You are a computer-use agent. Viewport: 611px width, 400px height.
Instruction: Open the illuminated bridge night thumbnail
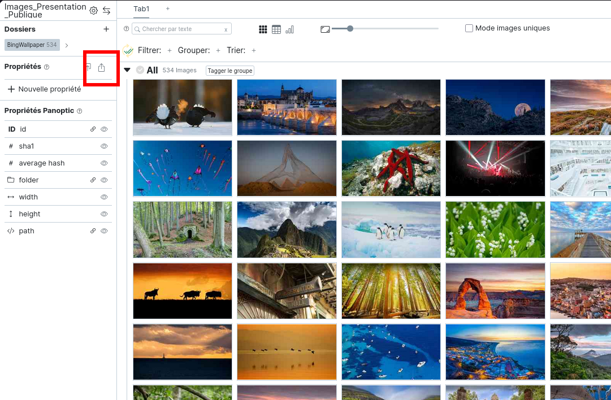tap(287, 107)
